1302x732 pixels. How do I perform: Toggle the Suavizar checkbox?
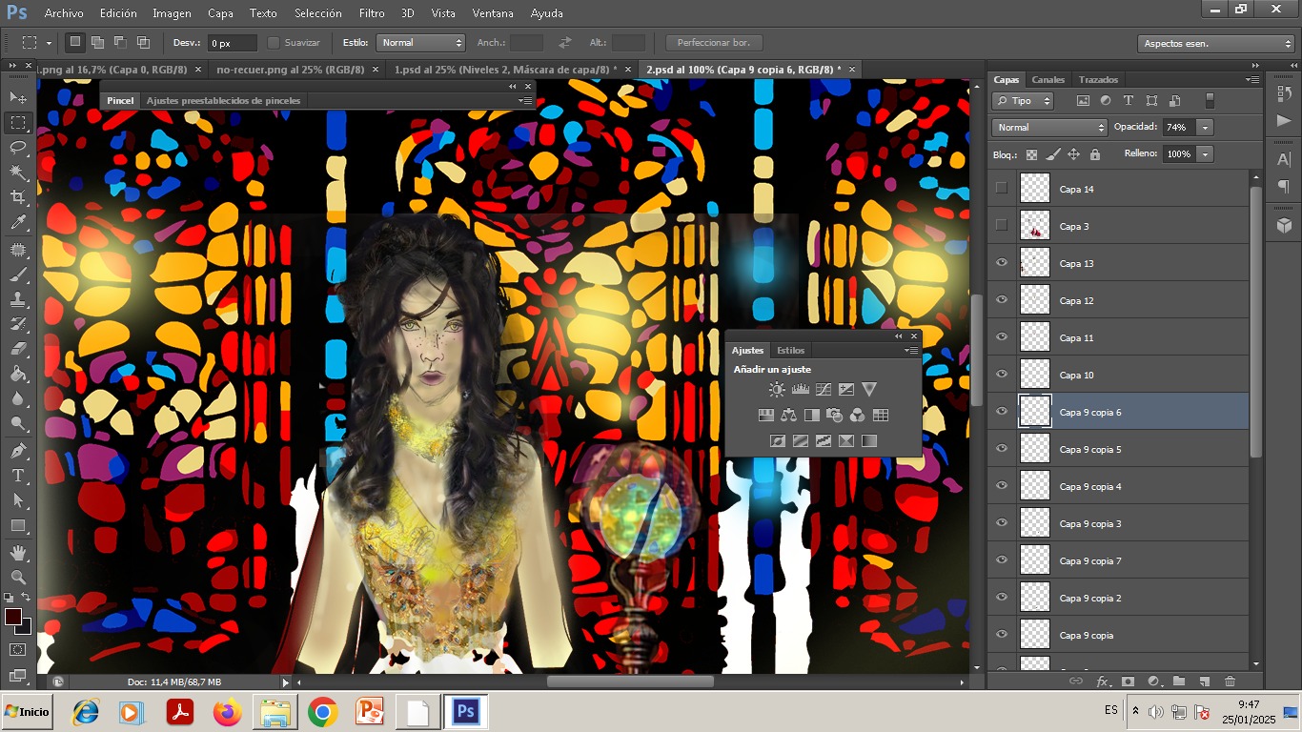[x=274, y=43]
